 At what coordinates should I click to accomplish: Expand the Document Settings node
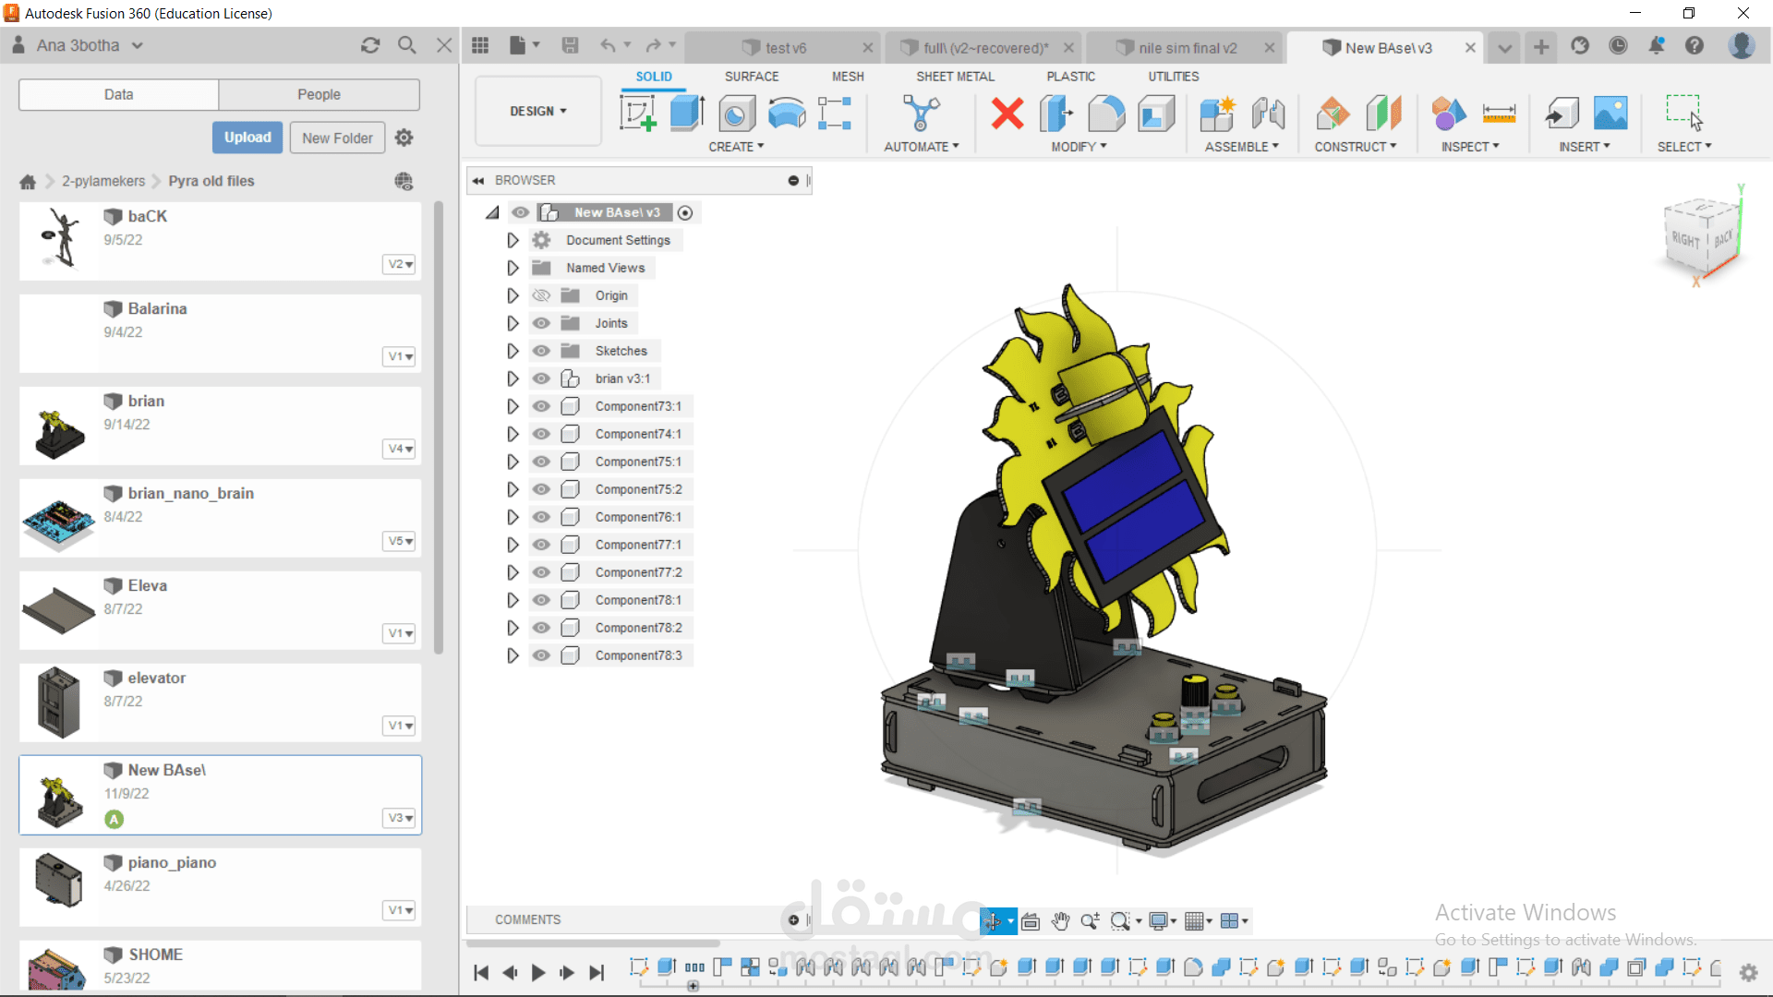(x=513, y=240)
